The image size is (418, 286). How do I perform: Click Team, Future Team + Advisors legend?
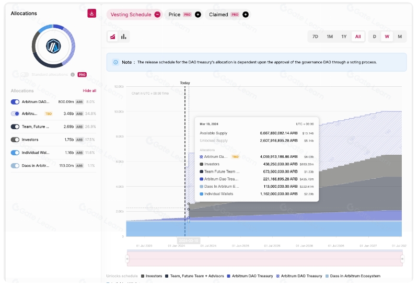click(194, 276)
